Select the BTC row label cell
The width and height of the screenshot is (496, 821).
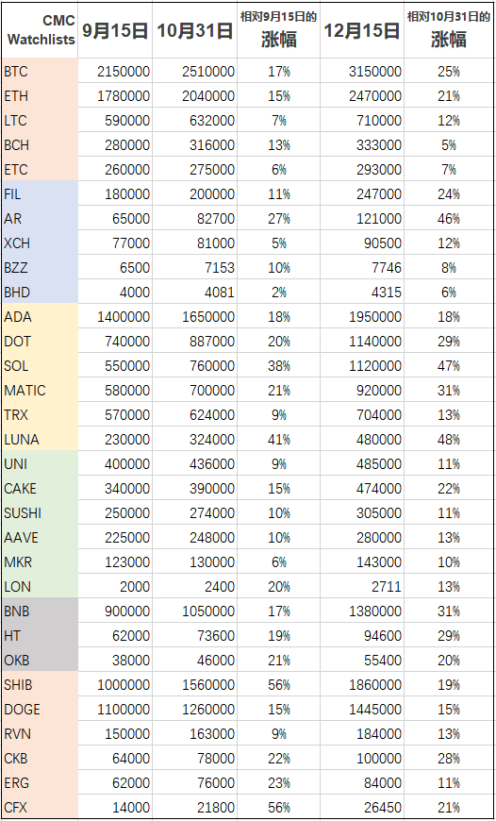[41, 71]
